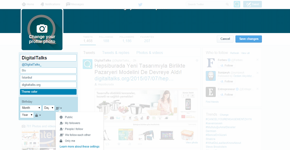This screenshot has width=290, height=150.
Task: Click Sunipeyk avatar image
Action: coord(211,76)
